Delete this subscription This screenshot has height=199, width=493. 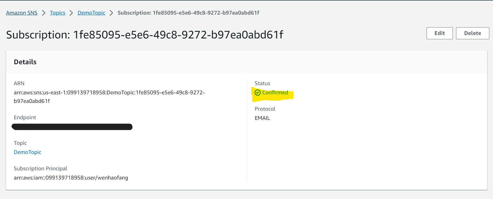[x=472, y=33]
